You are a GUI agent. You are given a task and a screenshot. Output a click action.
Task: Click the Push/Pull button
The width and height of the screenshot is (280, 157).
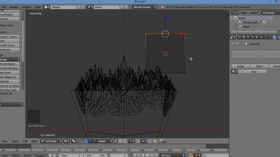(10, 19)
